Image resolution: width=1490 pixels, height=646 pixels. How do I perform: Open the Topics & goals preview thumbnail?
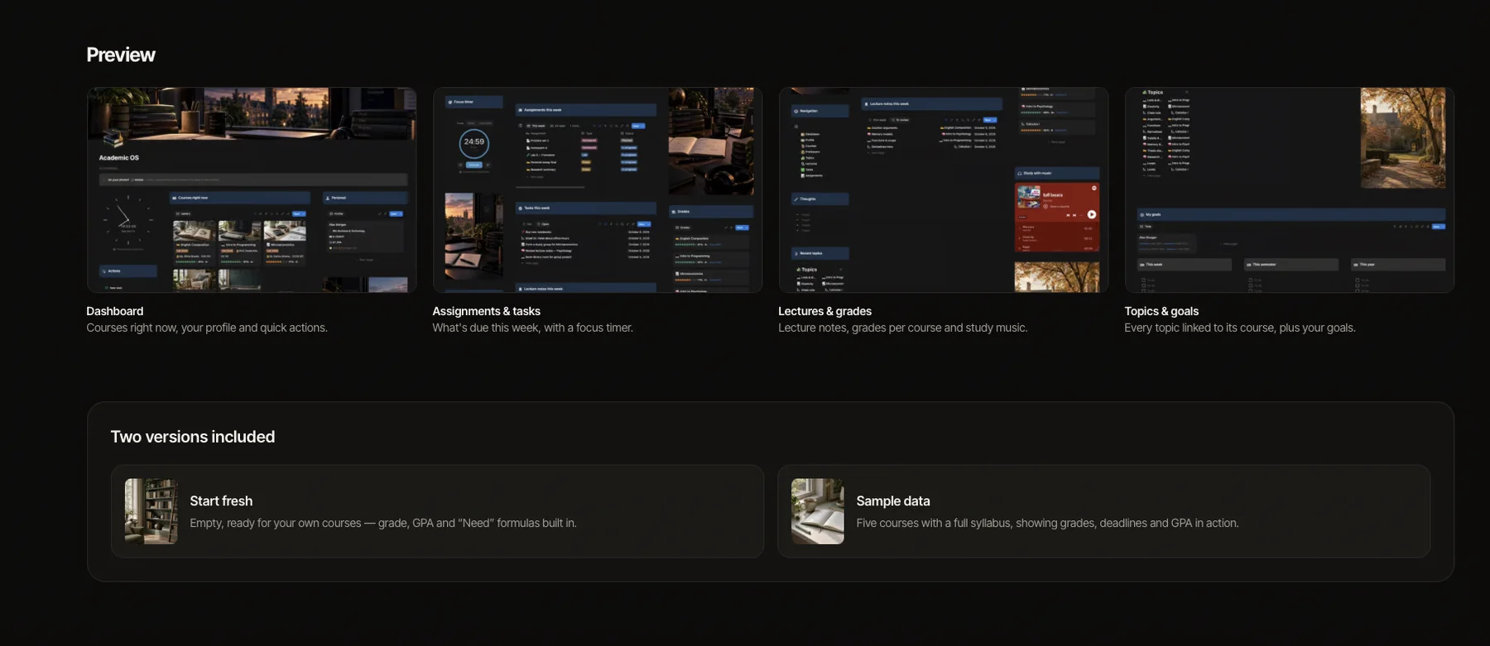point(1290,189)
